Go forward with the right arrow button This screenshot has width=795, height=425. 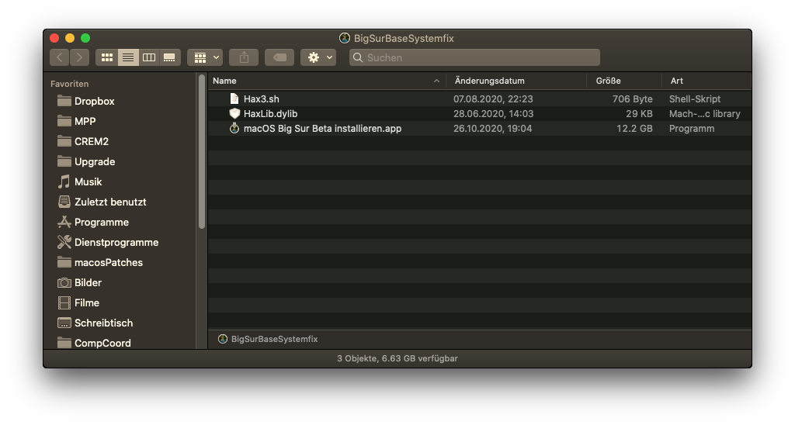(x=80, y=57)
